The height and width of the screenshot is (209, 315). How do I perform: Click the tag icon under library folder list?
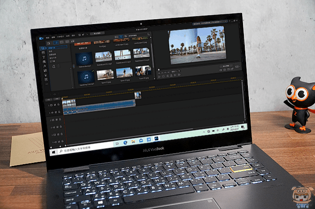coord(54,66)
